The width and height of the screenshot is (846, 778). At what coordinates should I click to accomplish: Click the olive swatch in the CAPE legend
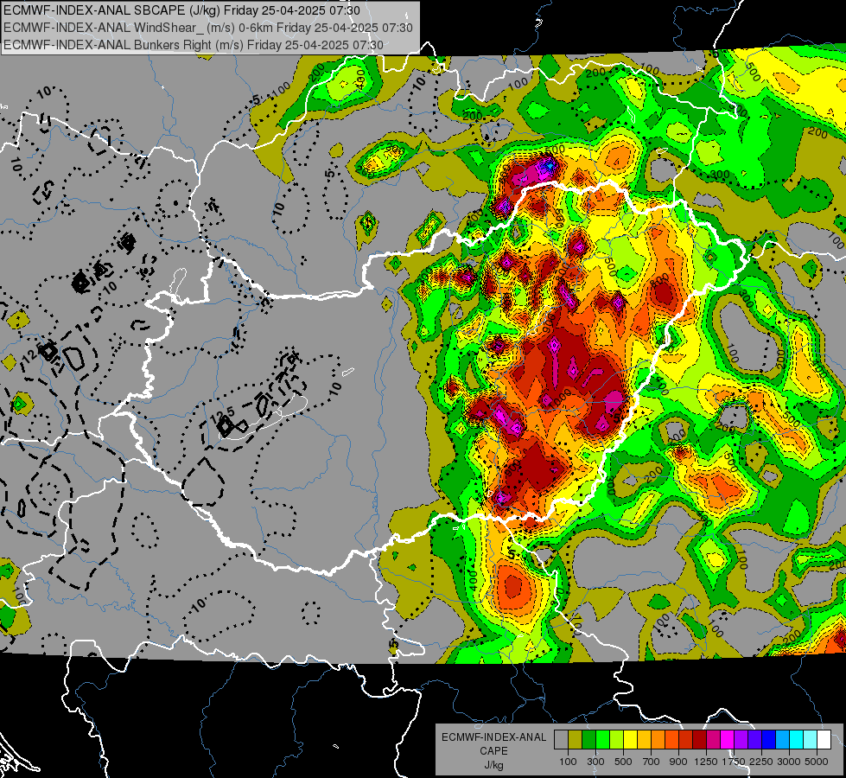576,739
